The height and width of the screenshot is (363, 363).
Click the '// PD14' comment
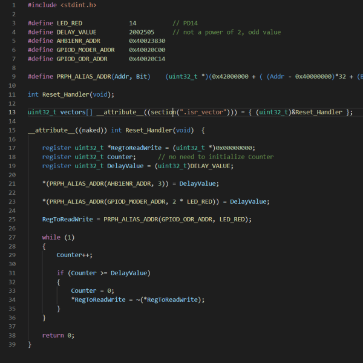coord(185,23)
